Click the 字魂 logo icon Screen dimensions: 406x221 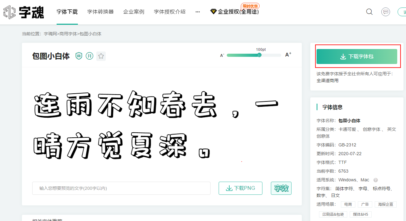click(x=9, y=12)
